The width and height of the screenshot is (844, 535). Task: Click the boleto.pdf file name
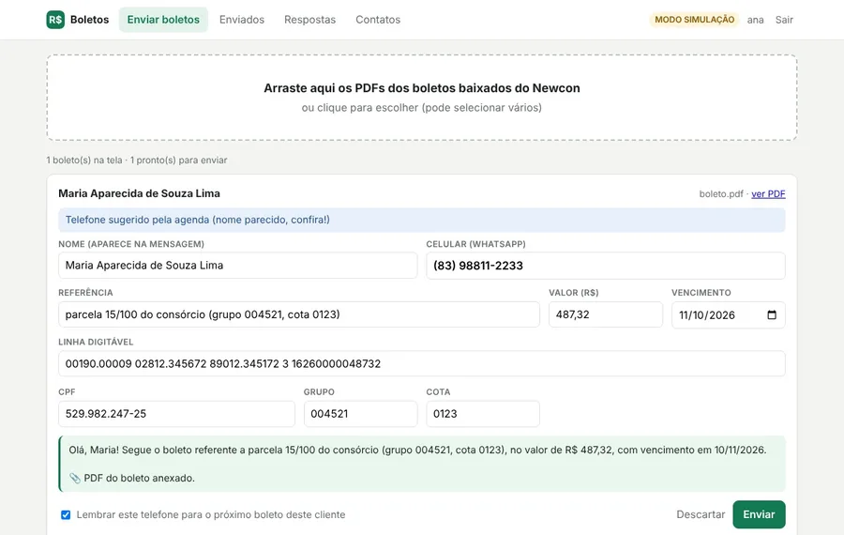pos(721,194)
